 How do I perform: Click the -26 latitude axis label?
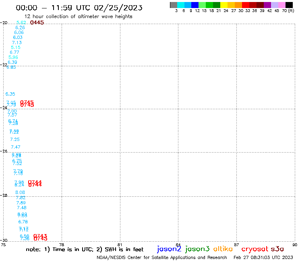pyautogui.click(x=4, y=151)
